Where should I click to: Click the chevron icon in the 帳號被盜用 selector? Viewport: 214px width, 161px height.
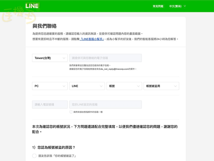[x=176, y=86]
